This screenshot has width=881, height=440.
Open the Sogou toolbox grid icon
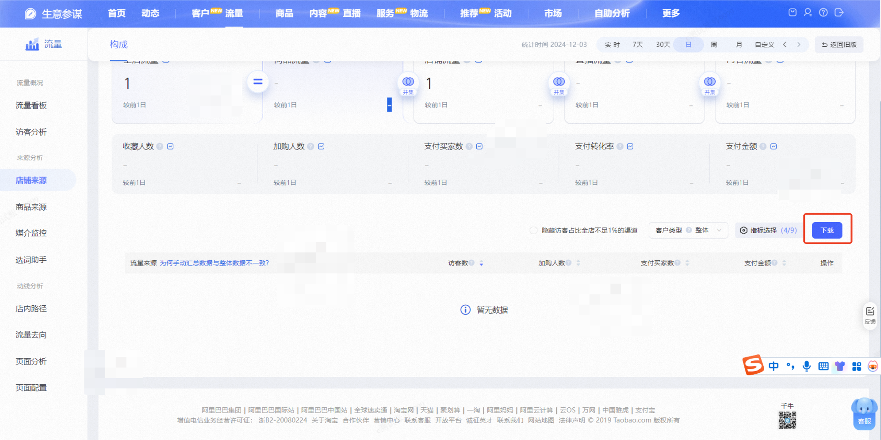coord(857,366)
